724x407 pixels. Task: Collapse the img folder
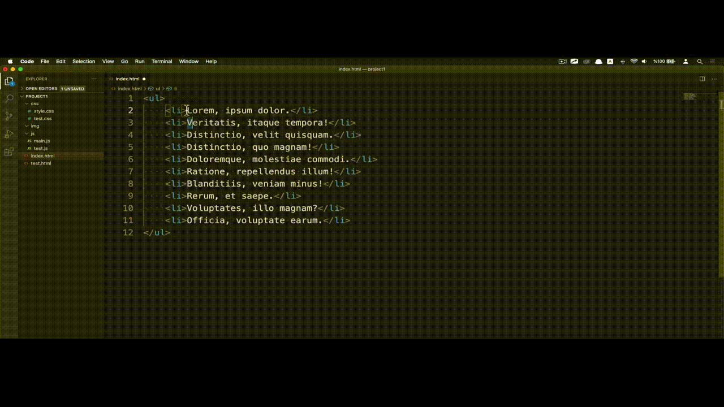pos(35,125)
